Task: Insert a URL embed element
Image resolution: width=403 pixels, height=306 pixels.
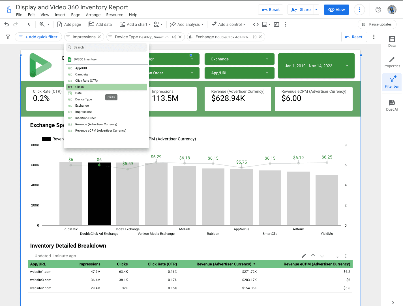Action: [256, 24]
